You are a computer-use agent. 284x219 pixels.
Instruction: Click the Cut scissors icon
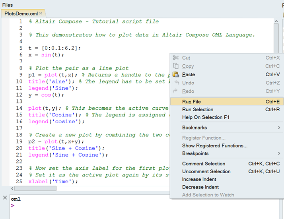tap(176, 58)
